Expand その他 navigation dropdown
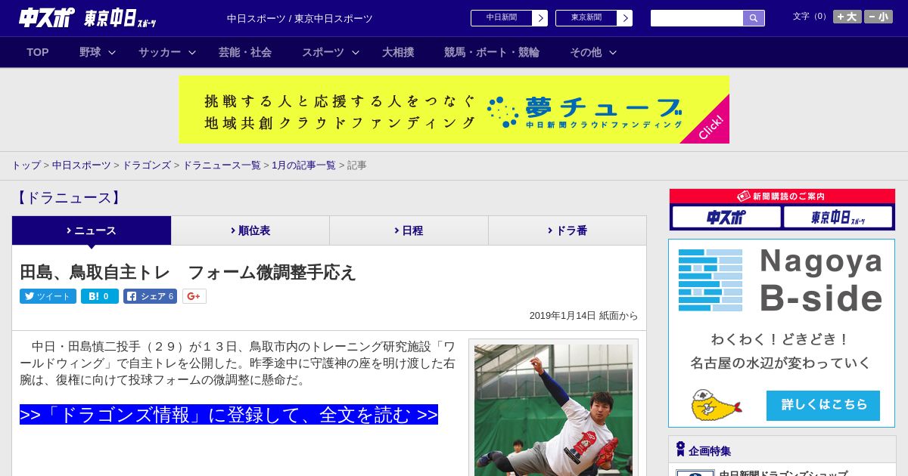Screen dimensions: 908x476 point(592,52)
